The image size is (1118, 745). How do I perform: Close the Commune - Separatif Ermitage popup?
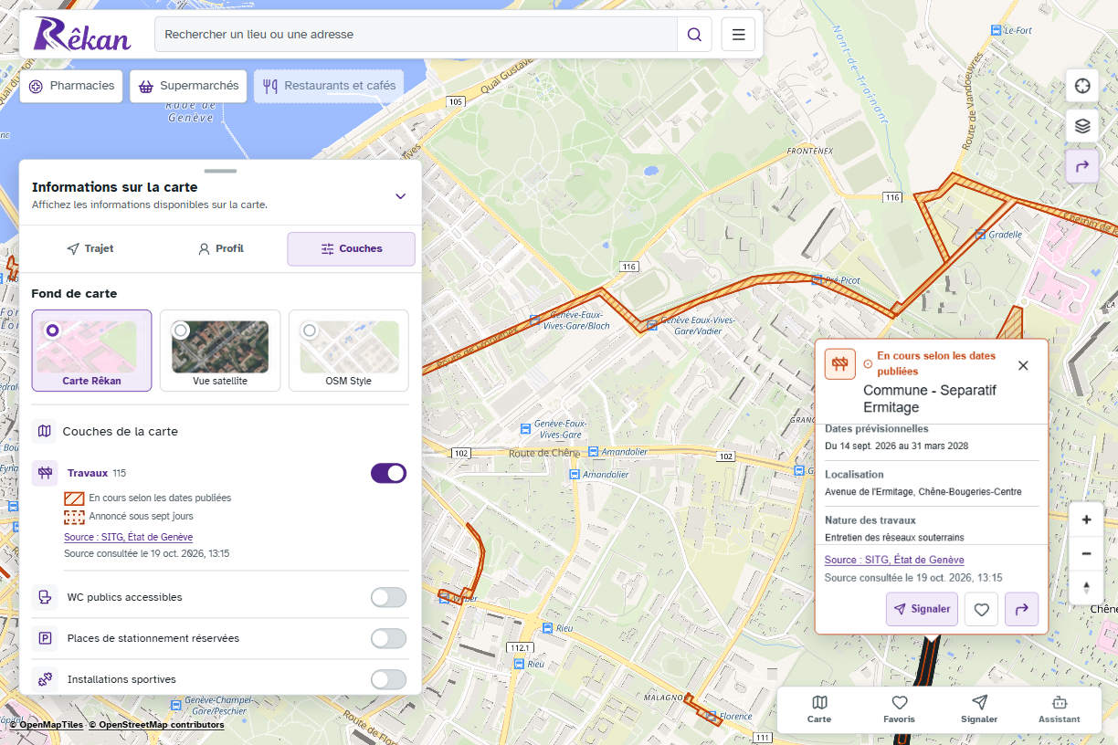tap(1023, 365)
